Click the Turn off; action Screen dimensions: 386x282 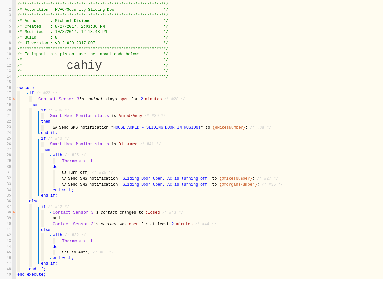pyautogui.click(x=79, y=173)
